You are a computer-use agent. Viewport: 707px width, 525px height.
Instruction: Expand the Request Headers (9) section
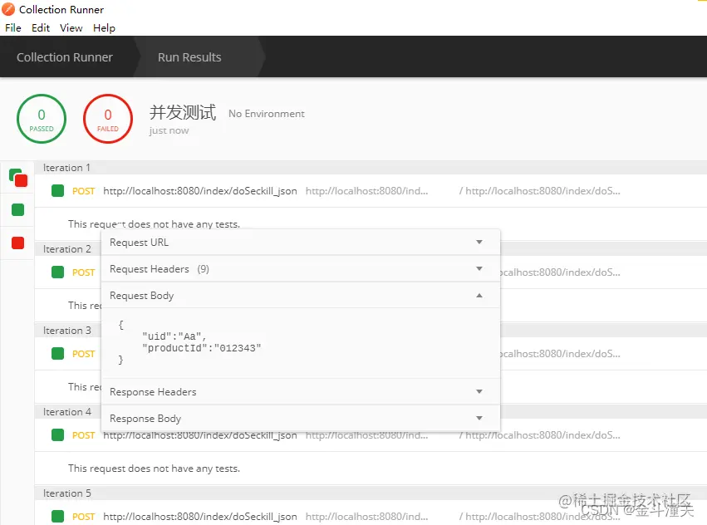(x=301, y=269)
